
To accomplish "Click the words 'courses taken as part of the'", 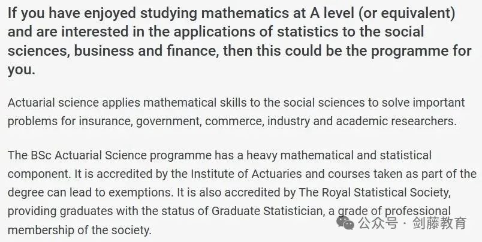I will [402, 174].
